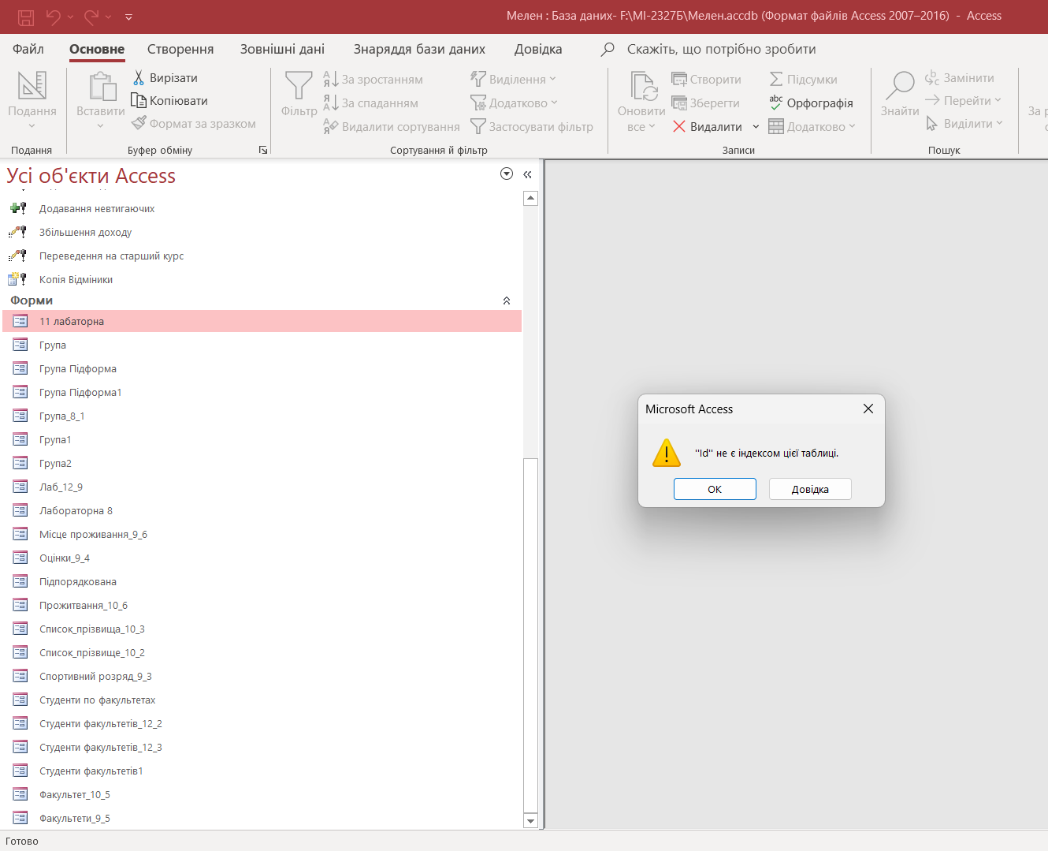This screenshot has height=851, width=1048.
Task: Open the Customize Quick Access Toolbar arrow
Action: coord(128,17)
